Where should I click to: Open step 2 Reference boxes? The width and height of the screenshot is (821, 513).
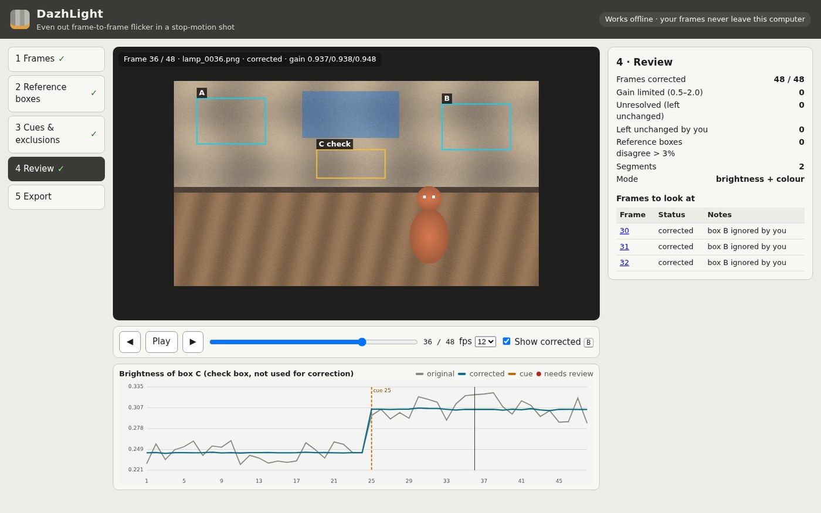point(56,93)
